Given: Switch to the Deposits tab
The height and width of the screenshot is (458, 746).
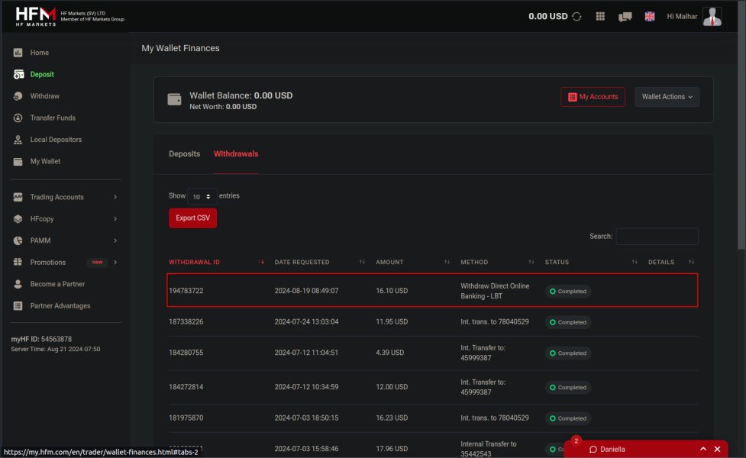Looking at the screenshot, I should tap(184, 154).
